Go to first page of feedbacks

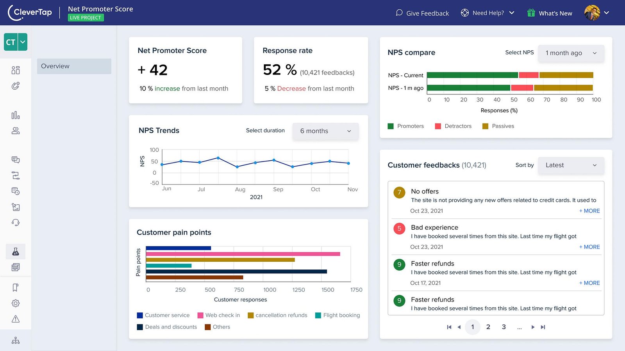449,327
